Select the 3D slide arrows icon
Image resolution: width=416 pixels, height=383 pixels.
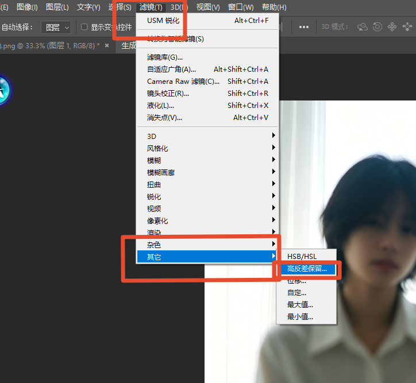(407, 27)
